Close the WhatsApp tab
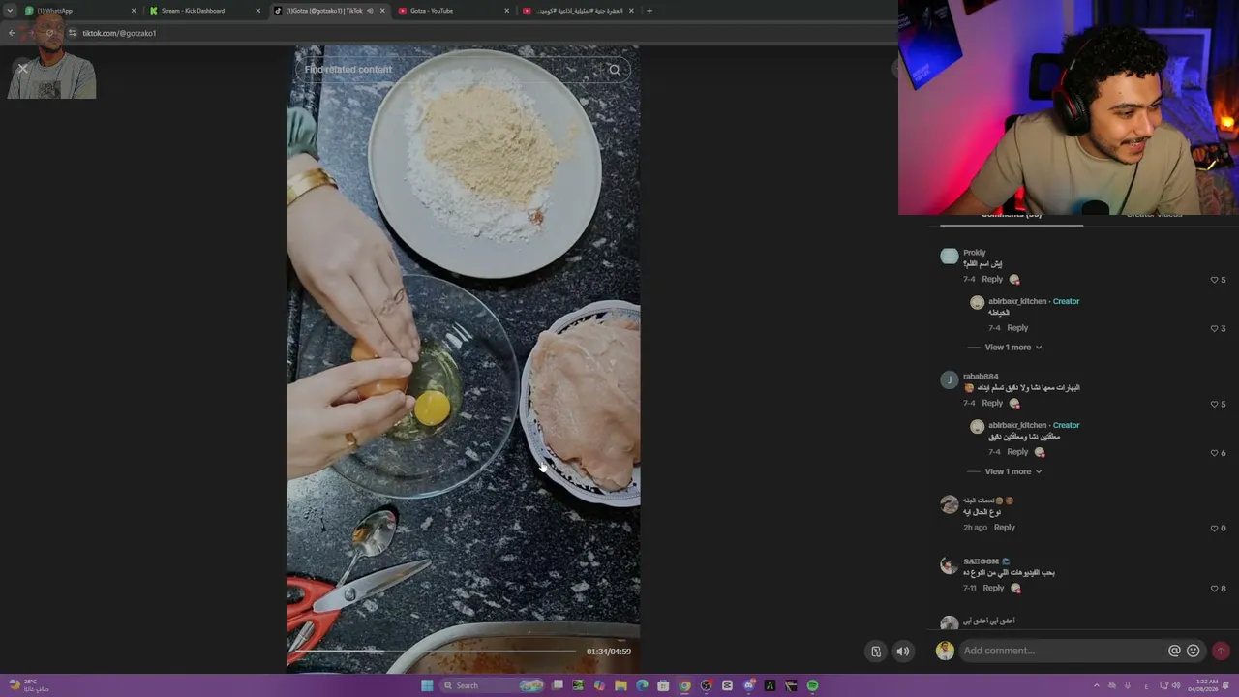This screenshot has height=697, width=1239. tap(134, 11)
